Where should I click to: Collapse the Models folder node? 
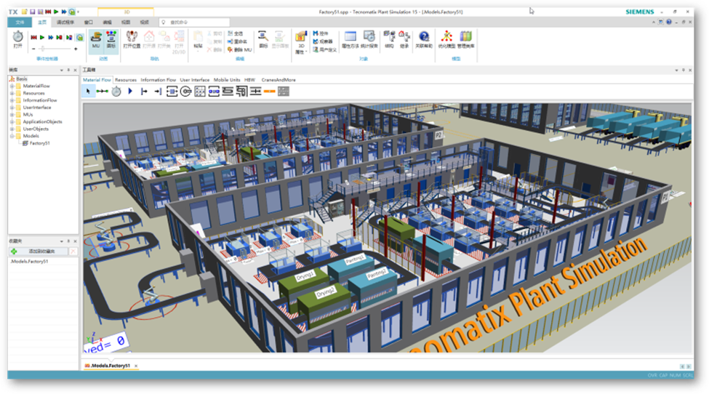(x=12, y=135)
